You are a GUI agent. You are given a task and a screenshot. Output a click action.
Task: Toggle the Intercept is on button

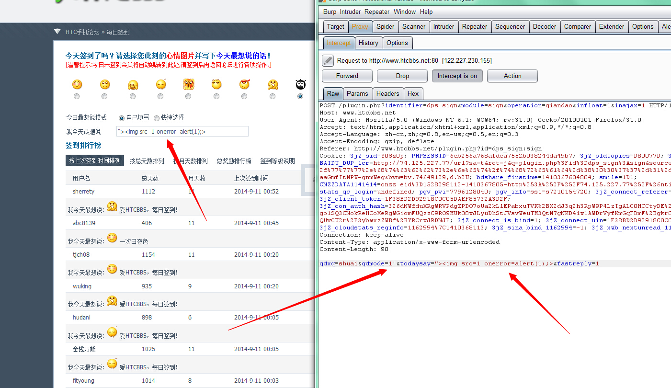[x=457, y=76]
